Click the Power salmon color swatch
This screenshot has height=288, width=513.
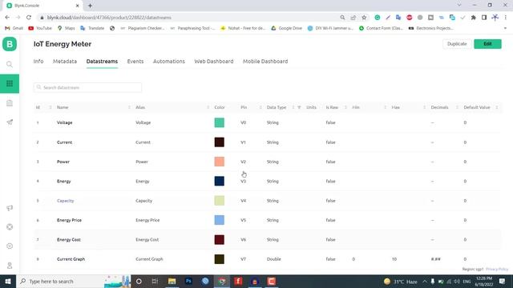point(219,162)
